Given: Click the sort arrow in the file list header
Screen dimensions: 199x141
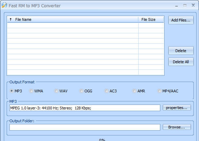Looking at the screenshot, I should (x=11, y=19).
